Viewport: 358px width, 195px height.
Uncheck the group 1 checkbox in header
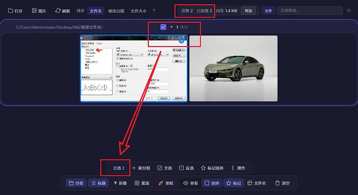click(x=163, y=27)
